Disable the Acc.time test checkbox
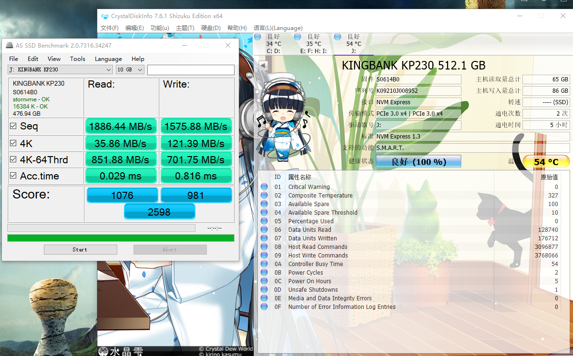Screen dimensions: 573x356 (13, 176)
